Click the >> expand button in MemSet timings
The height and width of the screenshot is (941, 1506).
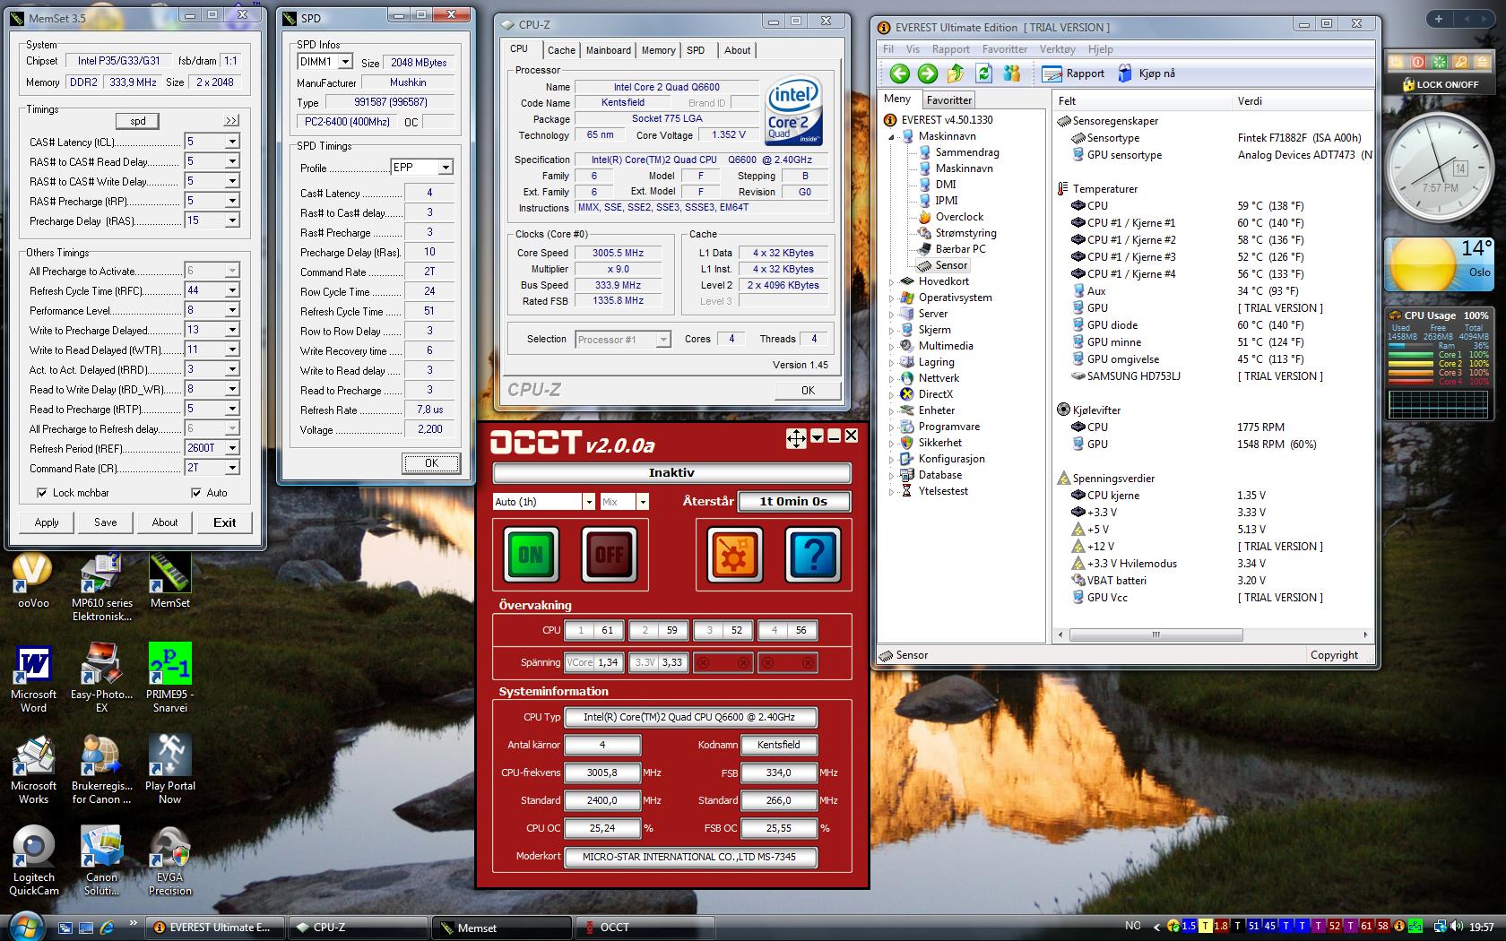coord(231,121)
